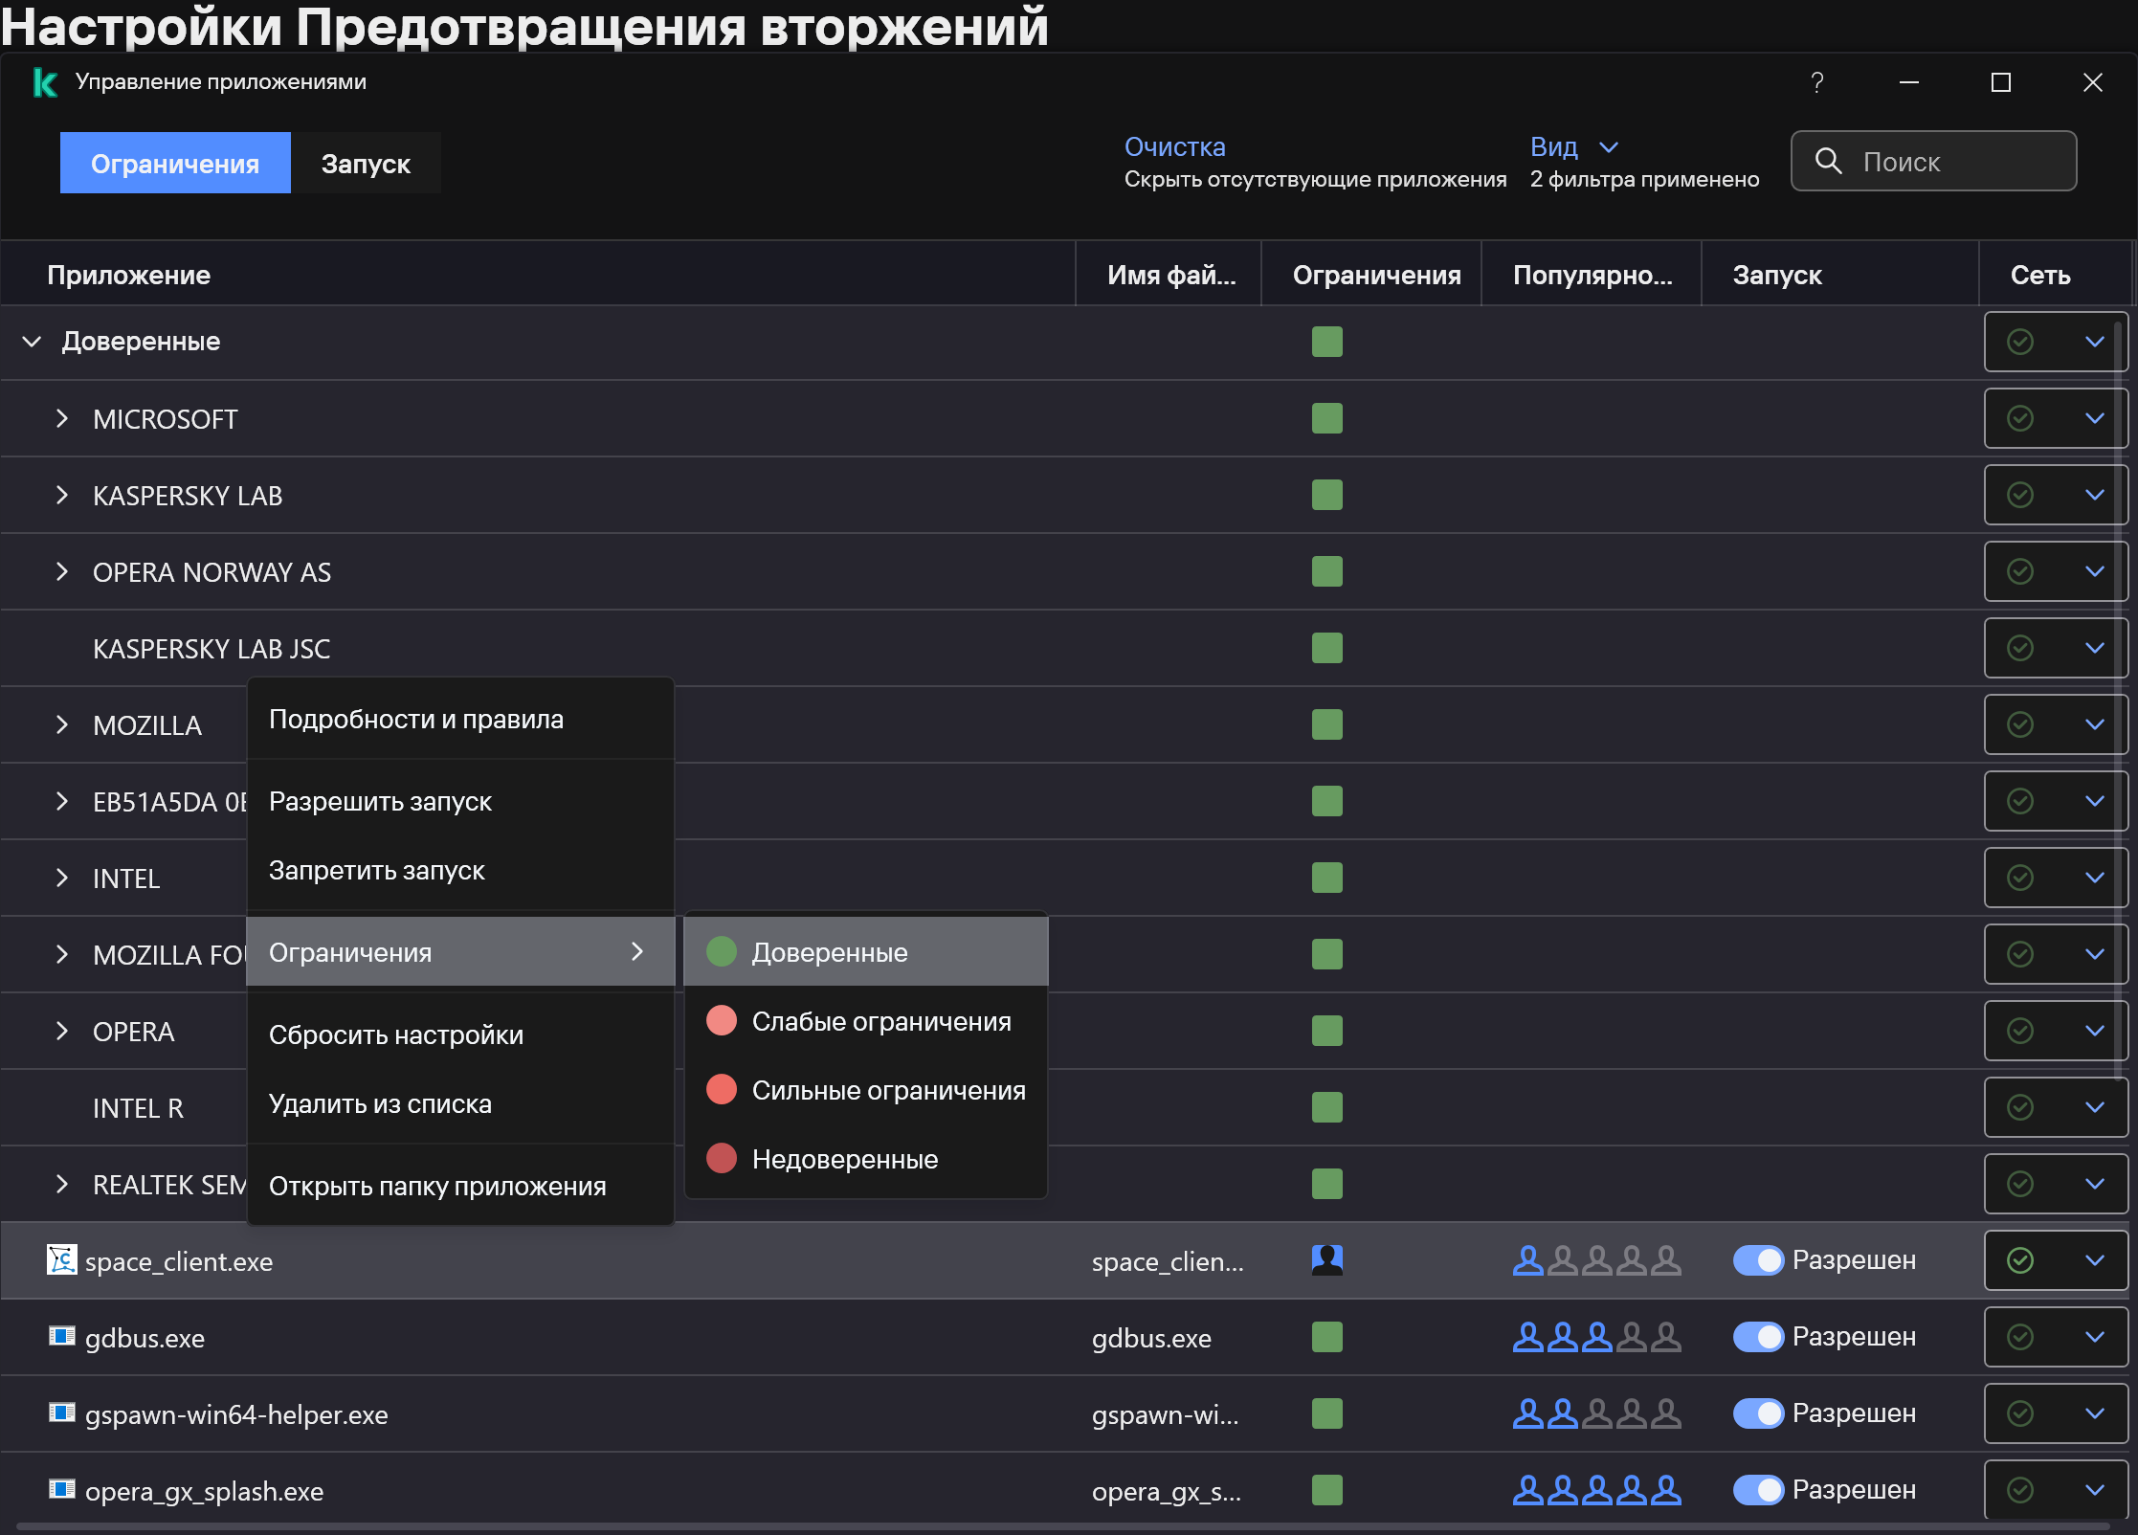
Task: Click the opera_gx_splash.exe file icon
Action: click(62, 1489)
